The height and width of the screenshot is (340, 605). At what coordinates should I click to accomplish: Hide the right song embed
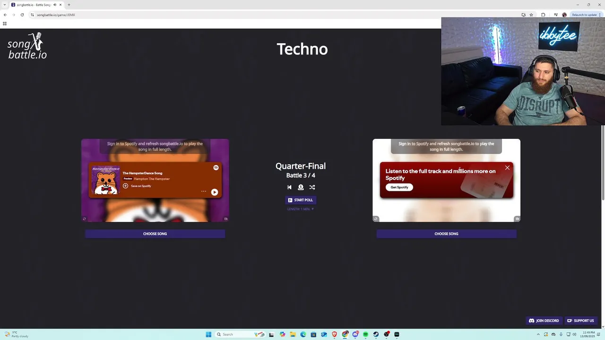pos(517,219)
